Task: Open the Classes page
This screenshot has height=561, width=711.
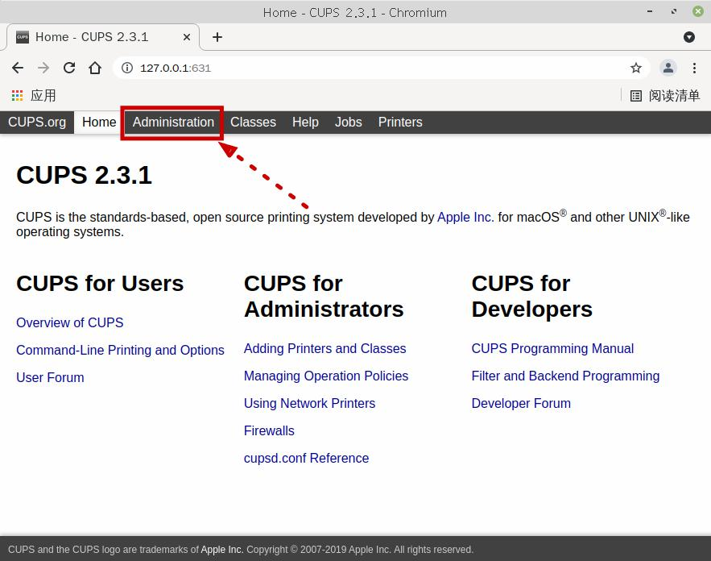Action: click(253, 122)
